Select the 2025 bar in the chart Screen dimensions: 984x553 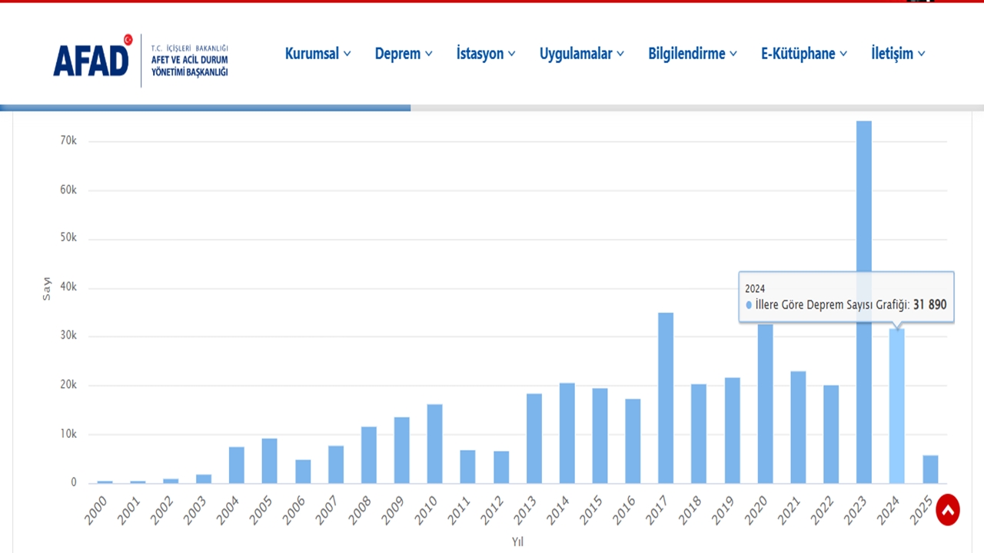click(930, 469)
